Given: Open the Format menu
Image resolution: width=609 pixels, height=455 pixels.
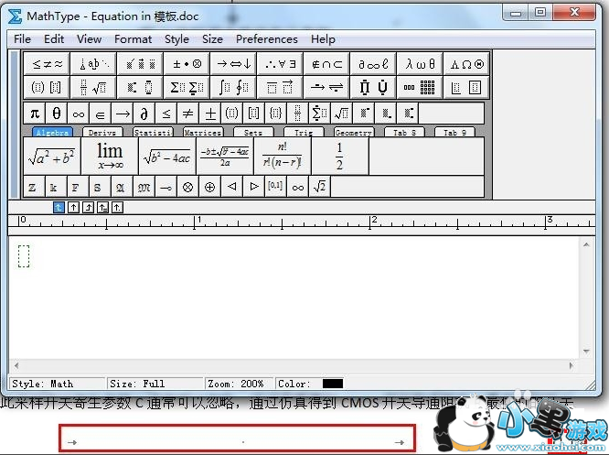Looking at the screenshot, I should (x=133, y=39).
